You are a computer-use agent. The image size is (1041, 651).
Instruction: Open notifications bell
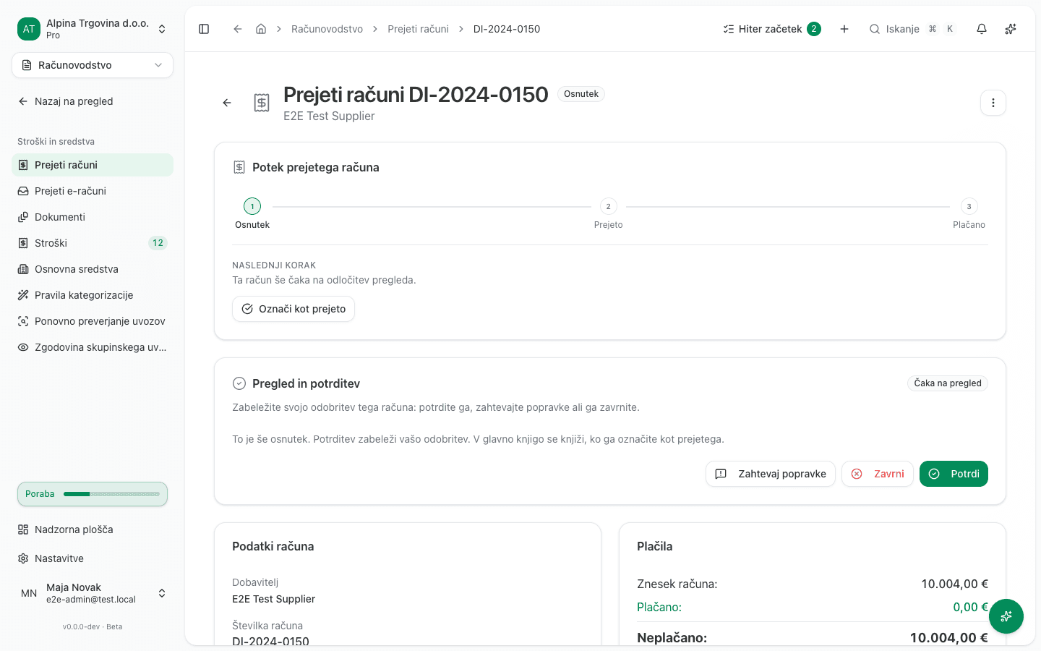[x=982, y=29]
